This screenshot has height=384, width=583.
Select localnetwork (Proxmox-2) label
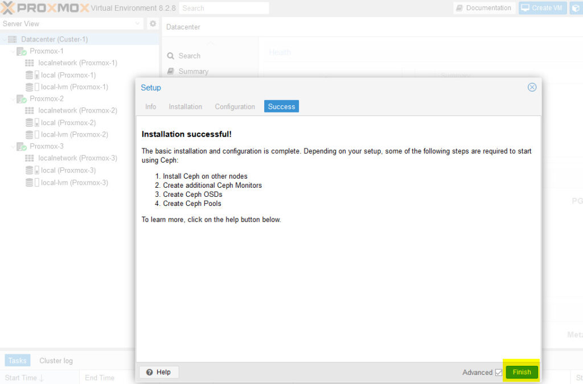tap(77, 111)
